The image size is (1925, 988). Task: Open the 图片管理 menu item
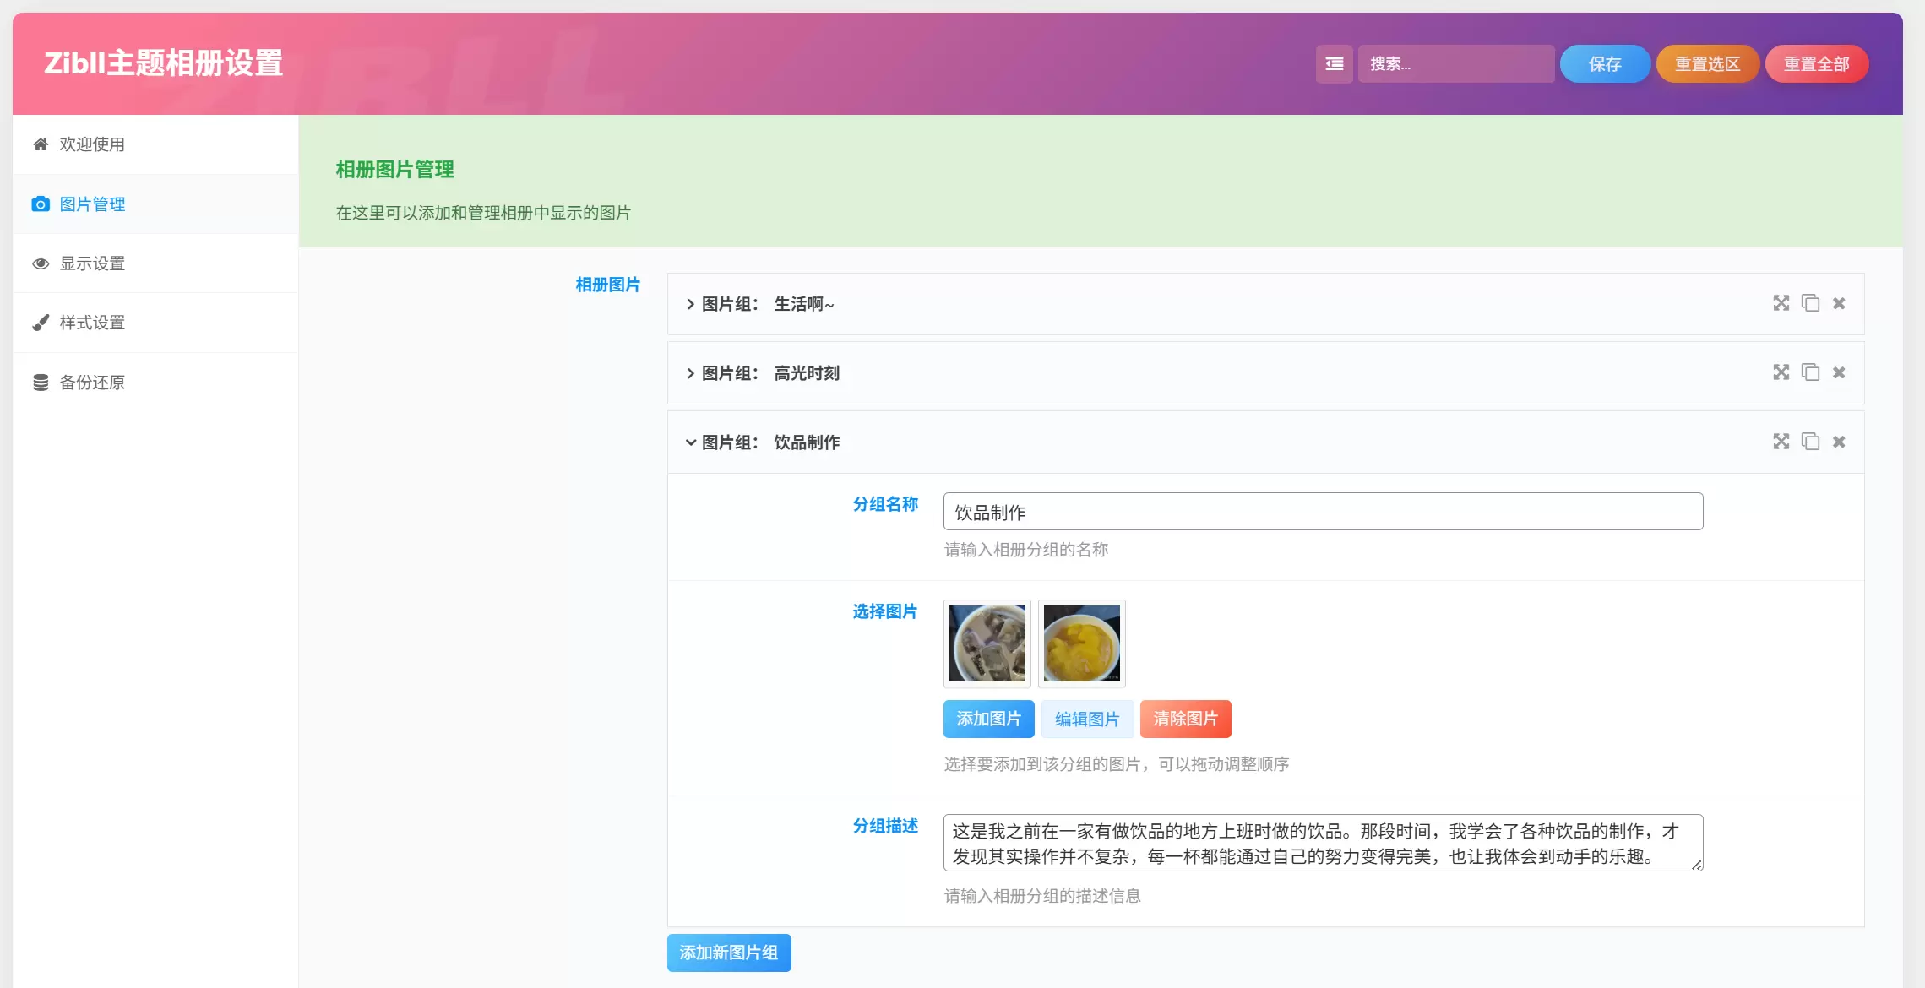coord(155,204)
